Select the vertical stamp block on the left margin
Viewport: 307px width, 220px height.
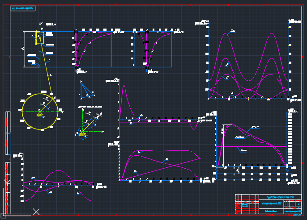[8, 133]
